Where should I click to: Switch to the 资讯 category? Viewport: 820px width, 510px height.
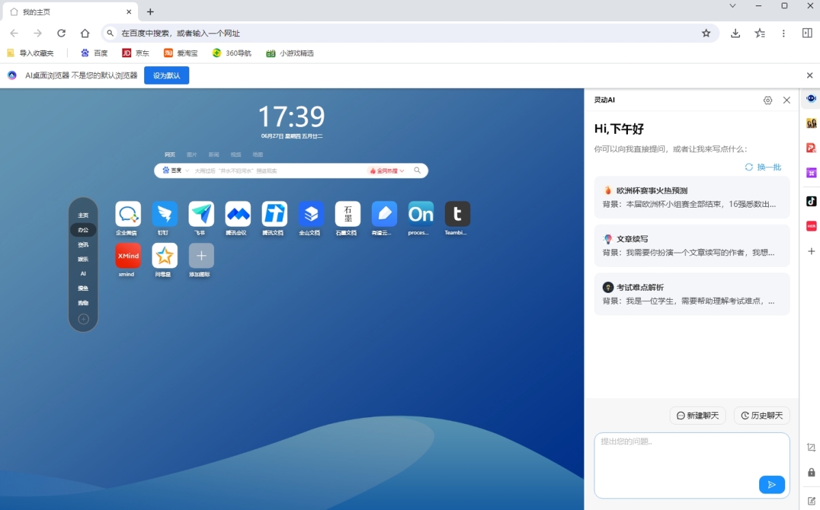[x=83, y=244]
